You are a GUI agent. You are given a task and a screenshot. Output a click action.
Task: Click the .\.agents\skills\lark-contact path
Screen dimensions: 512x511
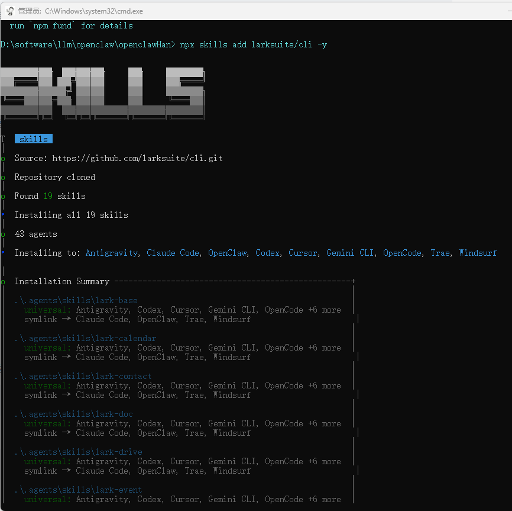(x=83, y=376)
